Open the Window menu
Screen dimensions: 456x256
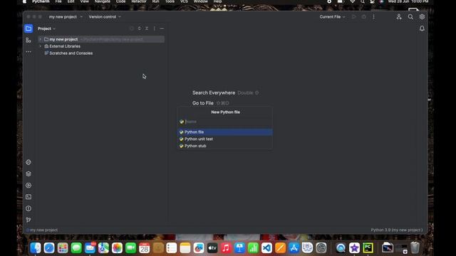(201, 1)
